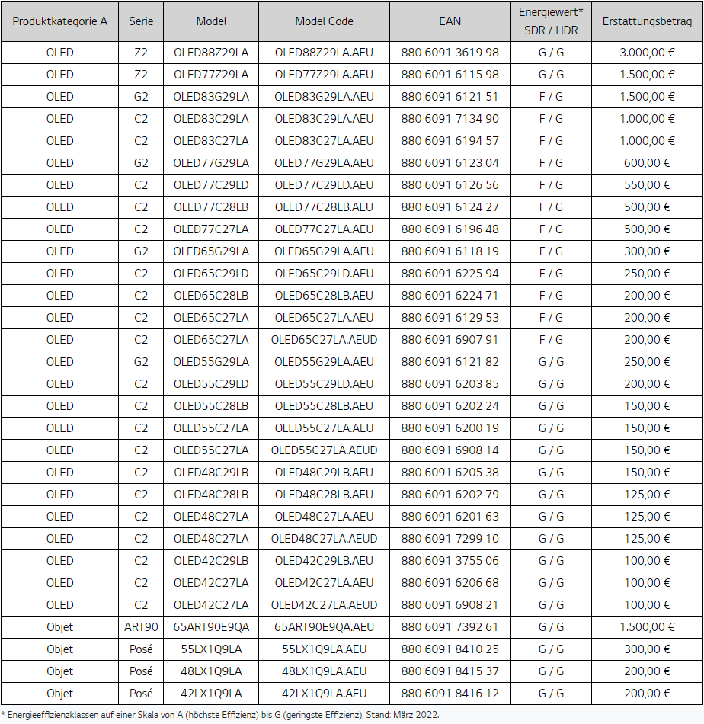Select EAN 880 6091 7299 10
Viewport: 704px width, 724px height.
[450, 540]
